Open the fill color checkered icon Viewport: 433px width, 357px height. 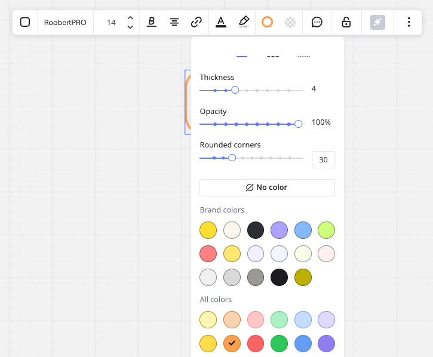(290, 22)
